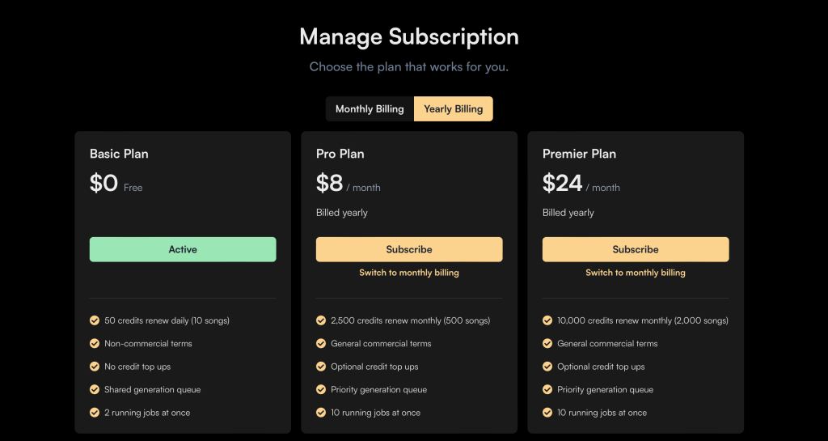Click checkmark icon beside 10,000 credits renew monthly

(x=547, y=320)
